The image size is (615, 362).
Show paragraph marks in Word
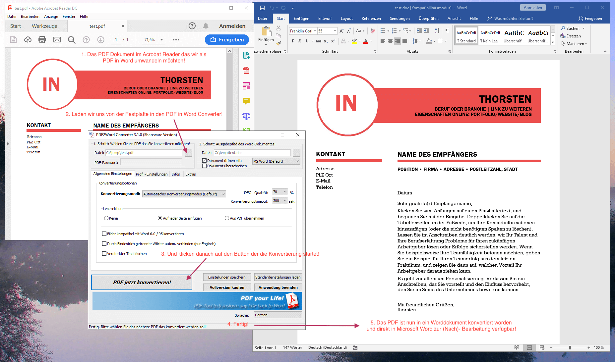click(x=447, y=31)
